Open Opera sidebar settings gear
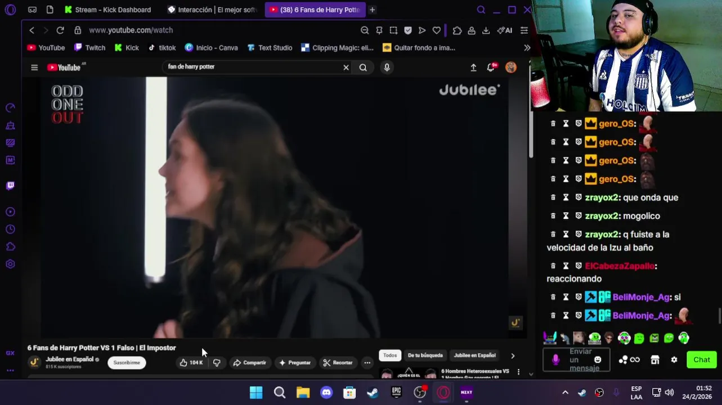This screenshot has width=722, height=405. [10, 264]
